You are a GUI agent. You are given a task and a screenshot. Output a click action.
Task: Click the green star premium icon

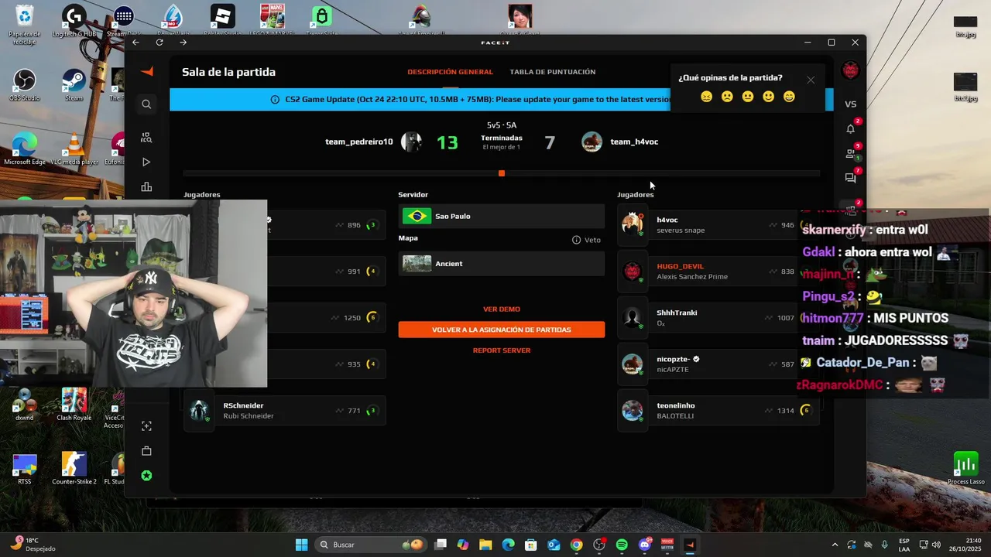pos(146,476)
